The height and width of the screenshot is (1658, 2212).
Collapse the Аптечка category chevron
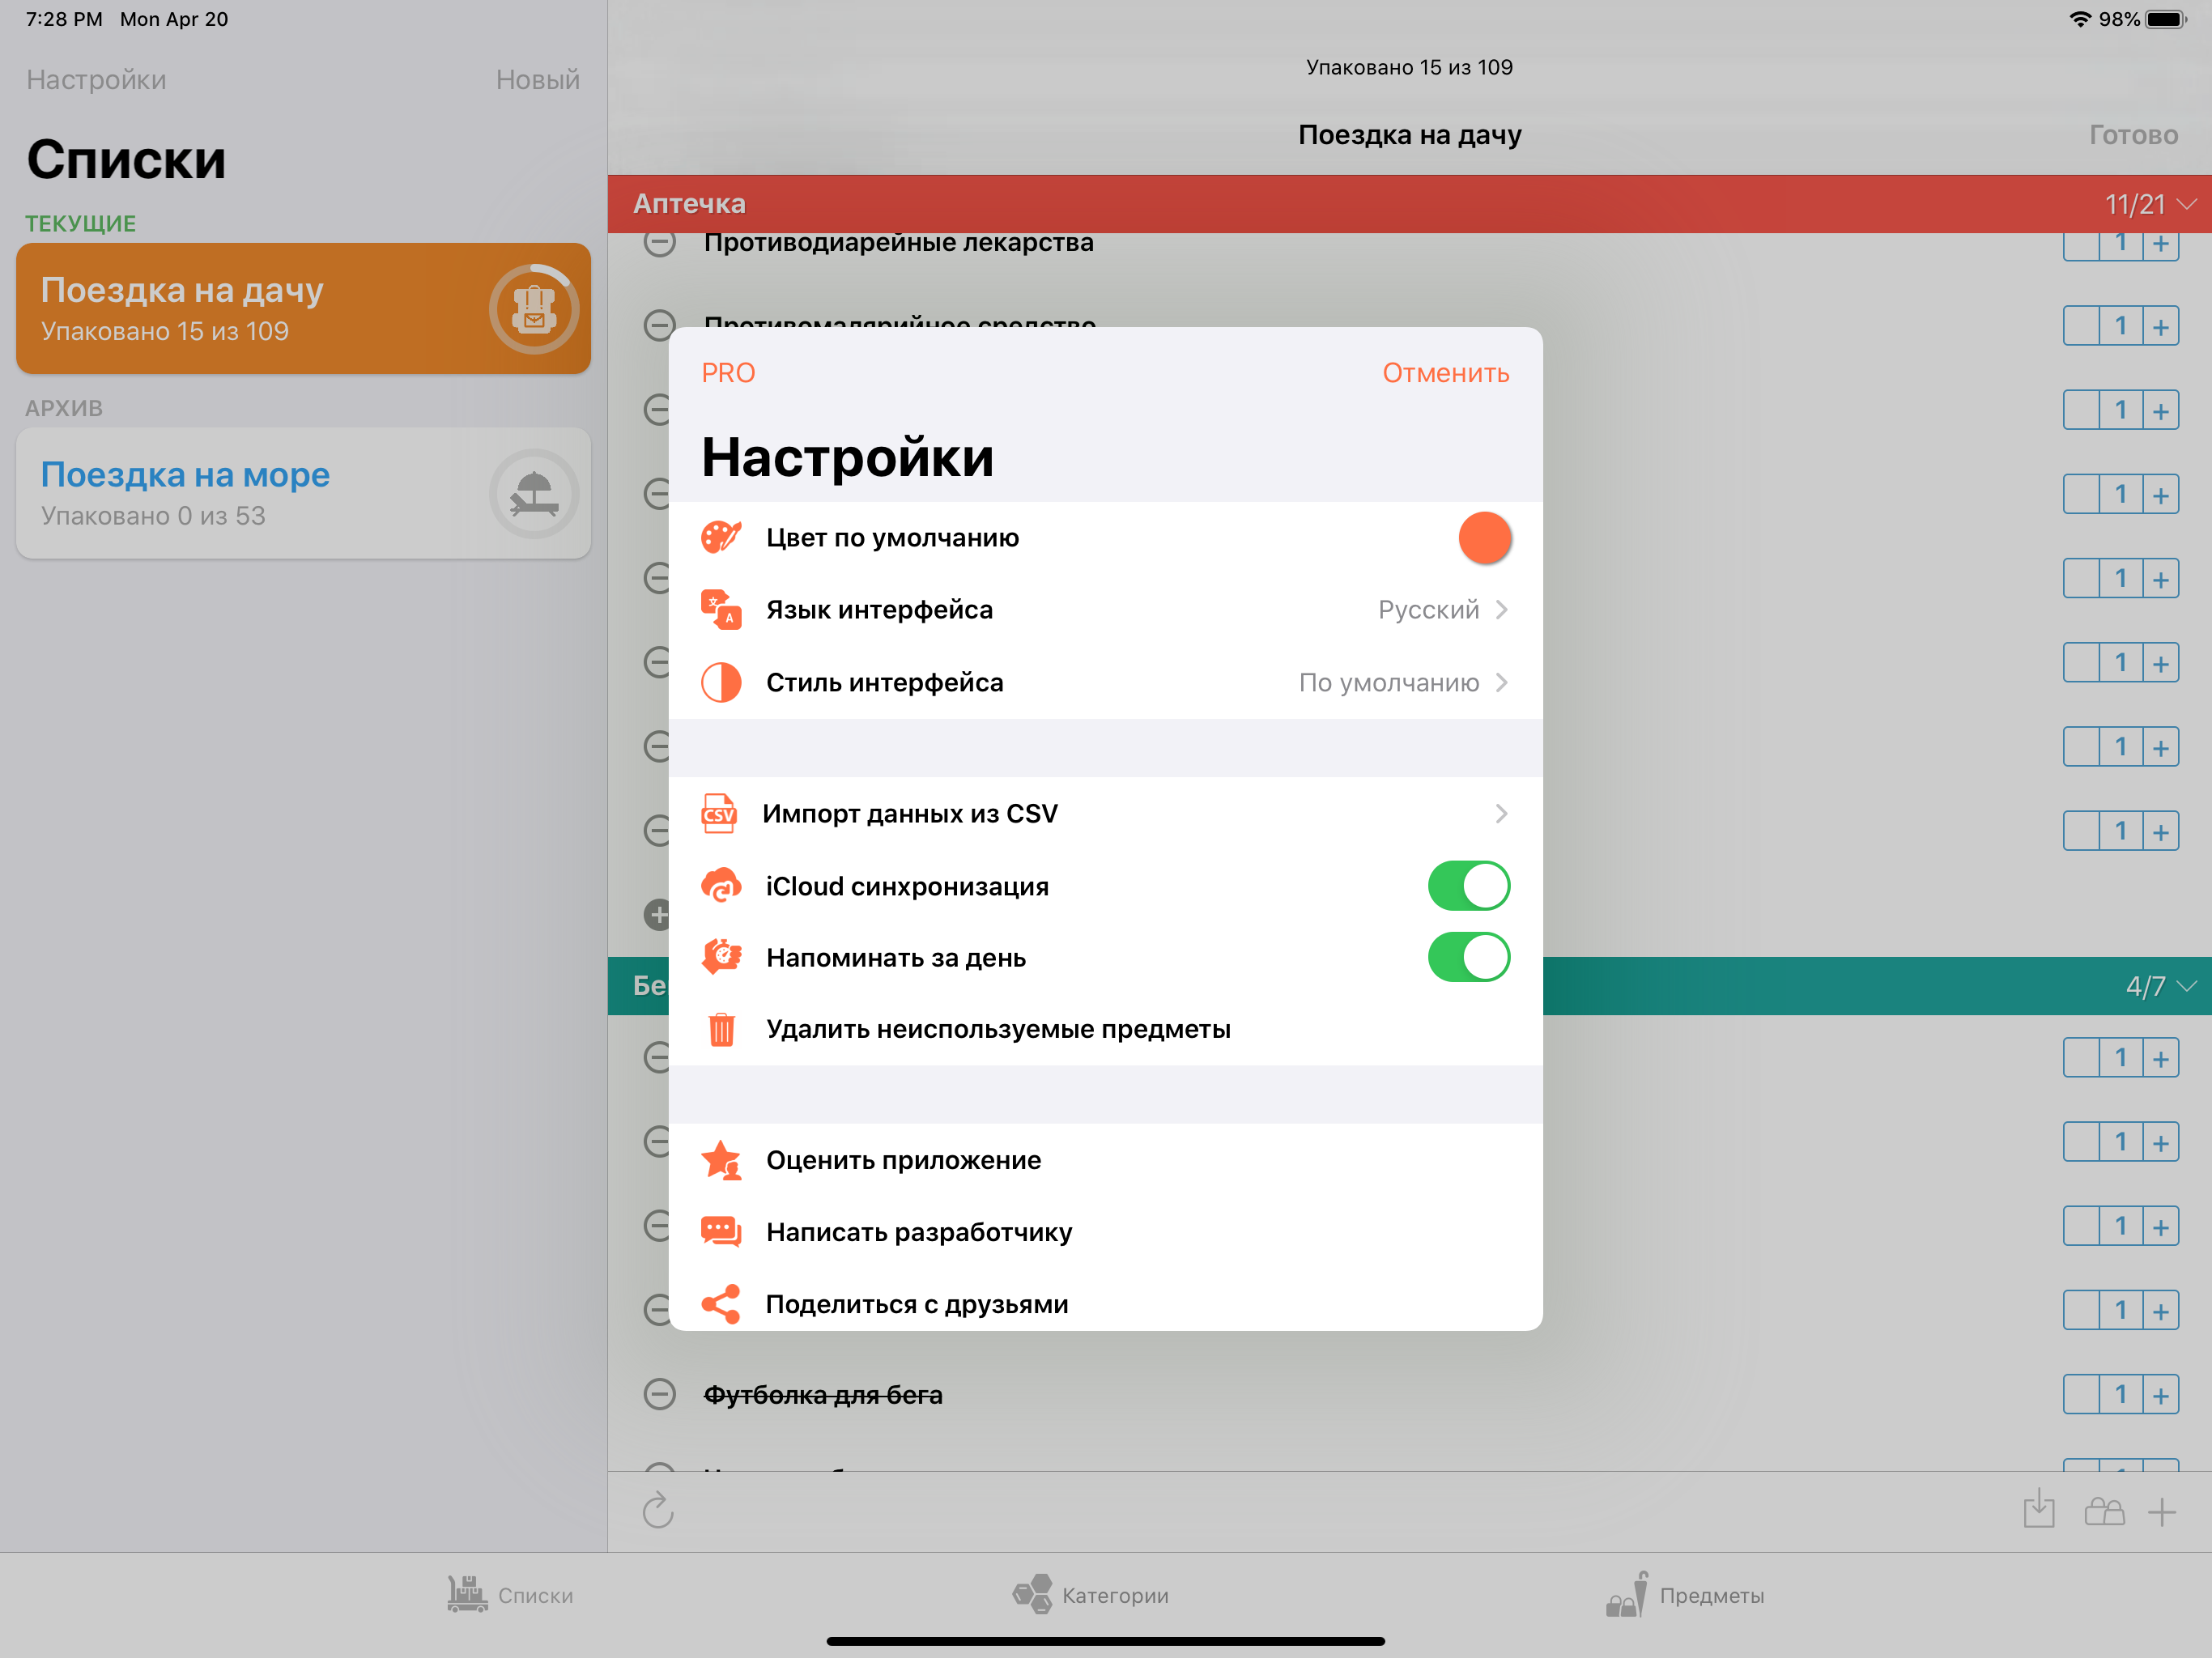[x=2187, y=204]
